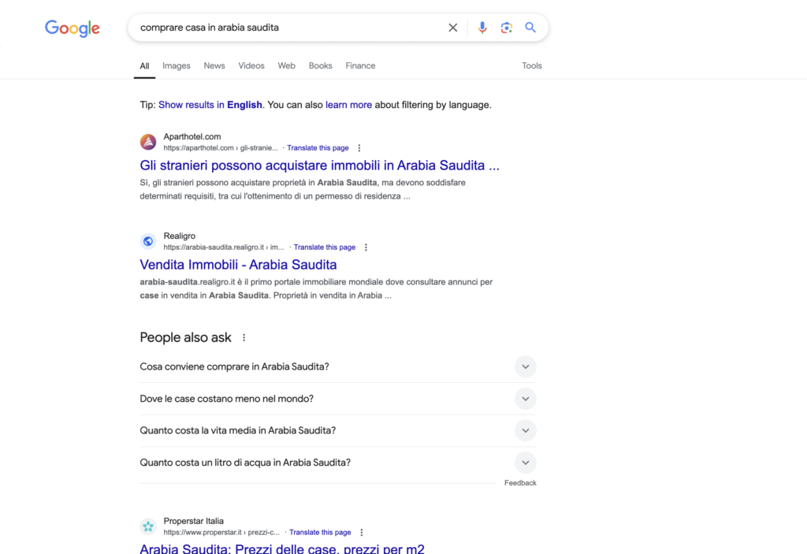807x554 pixels.
Task: Click the blue magnifying glass search icon
Action: point(530,28)
